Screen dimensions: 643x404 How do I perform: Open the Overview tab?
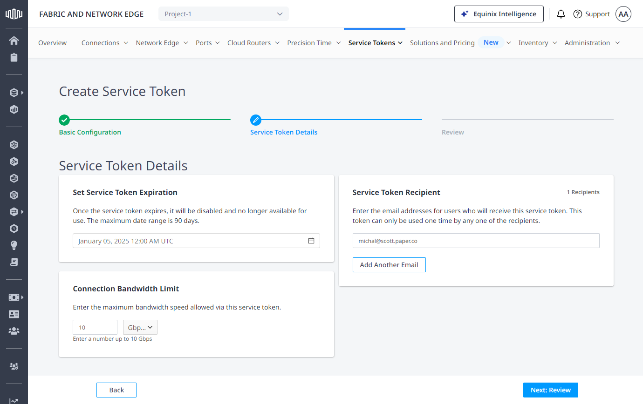pyautogui.click(x=53, y=43)
